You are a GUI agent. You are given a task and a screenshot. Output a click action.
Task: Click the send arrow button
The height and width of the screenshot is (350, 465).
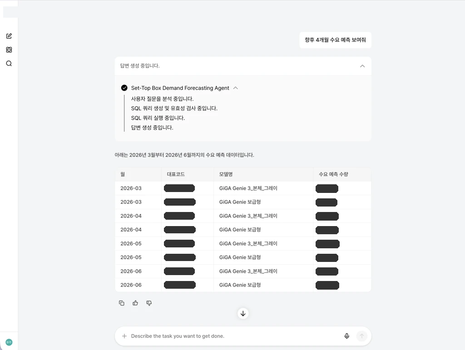pos(362,336)
